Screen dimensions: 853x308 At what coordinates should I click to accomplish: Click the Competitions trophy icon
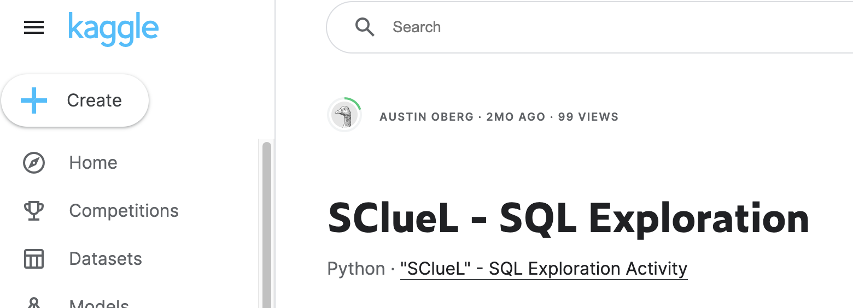pyautogui.click(x=34, y=211)
